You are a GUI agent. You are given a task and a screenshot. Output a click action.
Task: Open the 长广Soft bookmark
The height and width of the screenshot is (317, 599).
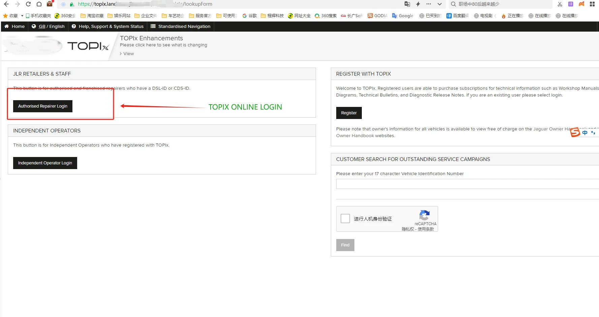point(352,16)
